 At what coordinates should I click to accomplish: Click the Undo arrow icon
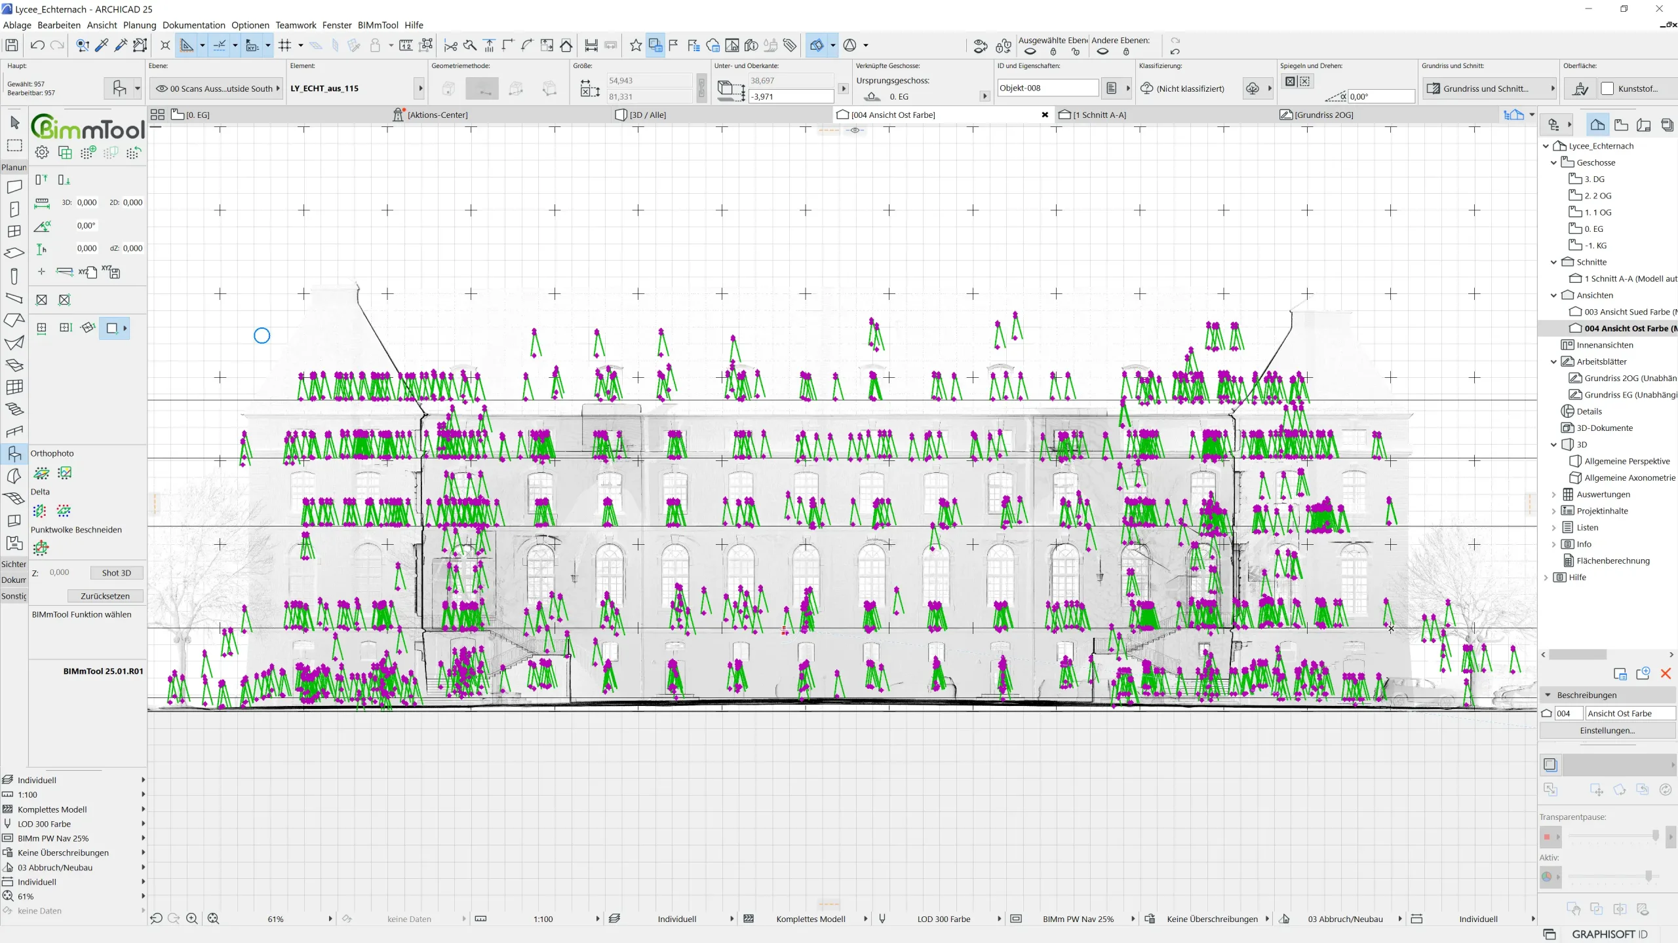[x=37, y=45]
